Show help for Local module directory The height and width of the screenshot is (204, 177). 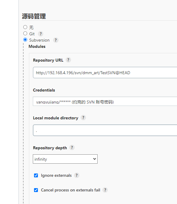(83, 118)
